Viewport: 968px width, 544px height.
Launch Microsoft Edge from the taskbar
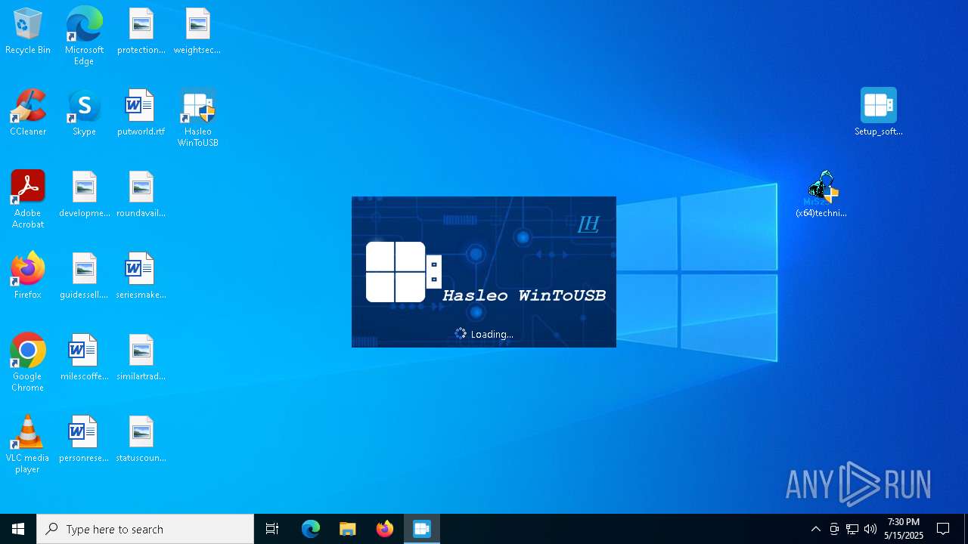click(311, 529)
